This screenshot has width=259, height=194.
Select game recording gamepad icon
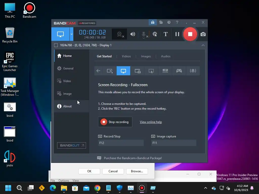pos(179,71)
